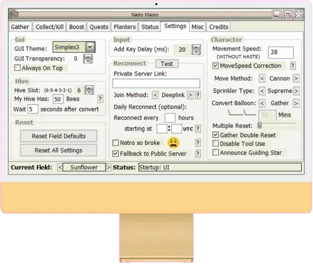Click the sad face emoji beside Natro so broke

[174, 143]
